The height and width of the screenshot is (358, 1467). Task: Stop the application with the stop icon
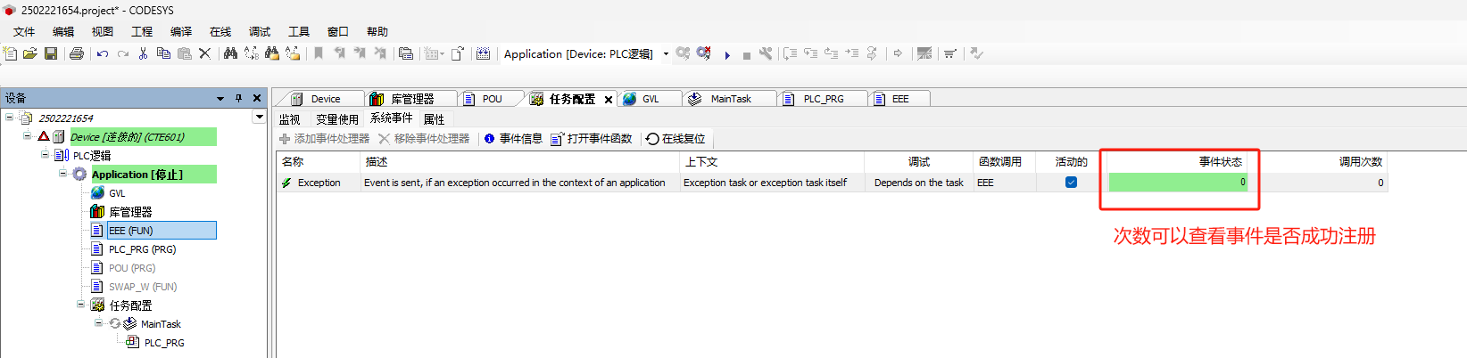coord(746,54)
